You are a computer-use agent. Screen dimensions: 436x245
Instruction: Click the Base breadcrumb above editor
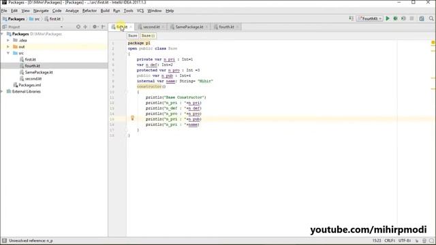pos(133,36)
